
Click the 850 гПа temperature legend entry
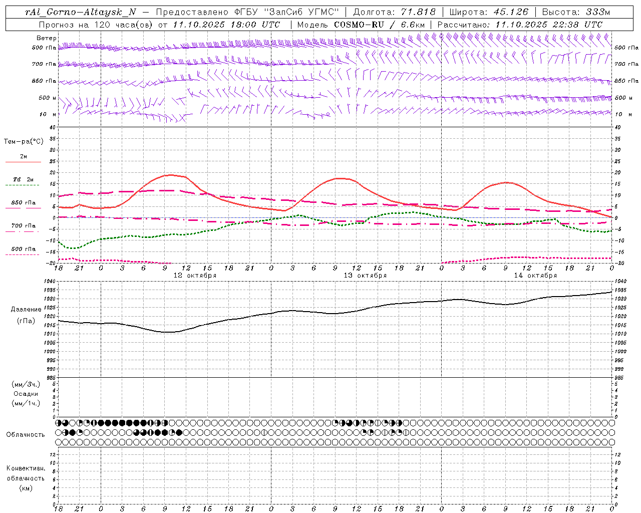coord(23,204)
